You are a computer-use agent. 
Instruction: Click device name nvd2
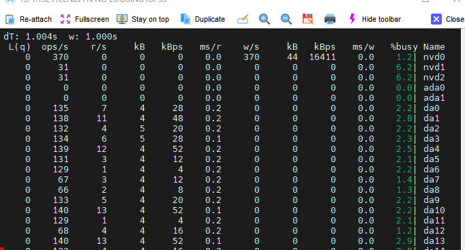[434, 78]
